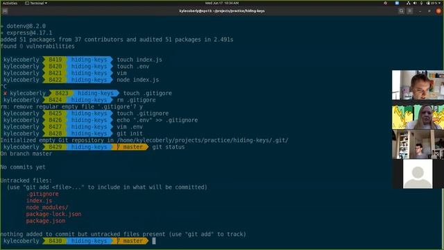Viewport: 444px width, 250px height.
Task: Click the 'rm: remove regular empty file' prompt line
Action: coord(71,107)
